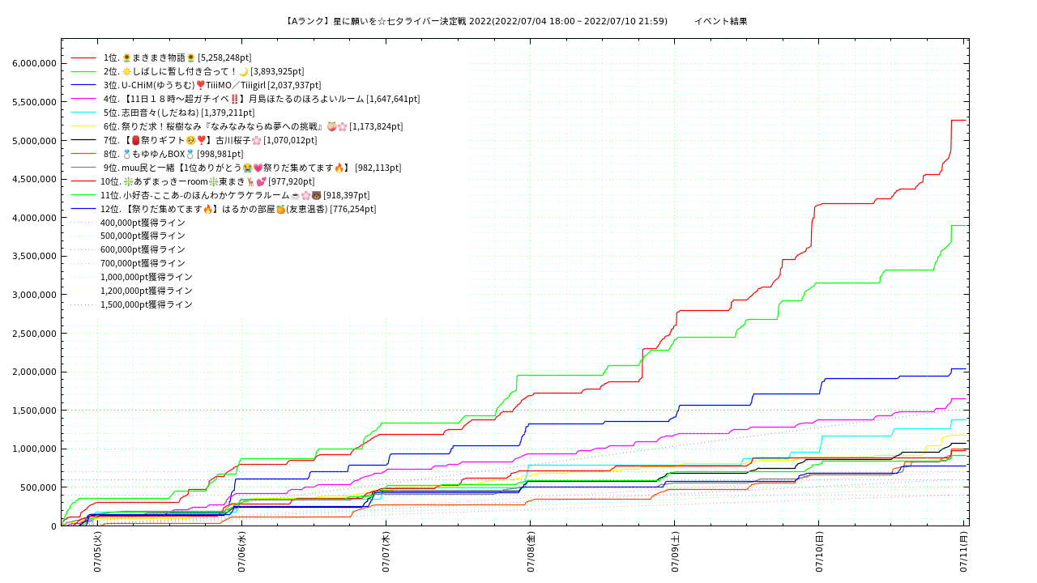Click the 07/11(月) date axis label
This screenshot has height=583, width=1037.
[x=963, y=552]
